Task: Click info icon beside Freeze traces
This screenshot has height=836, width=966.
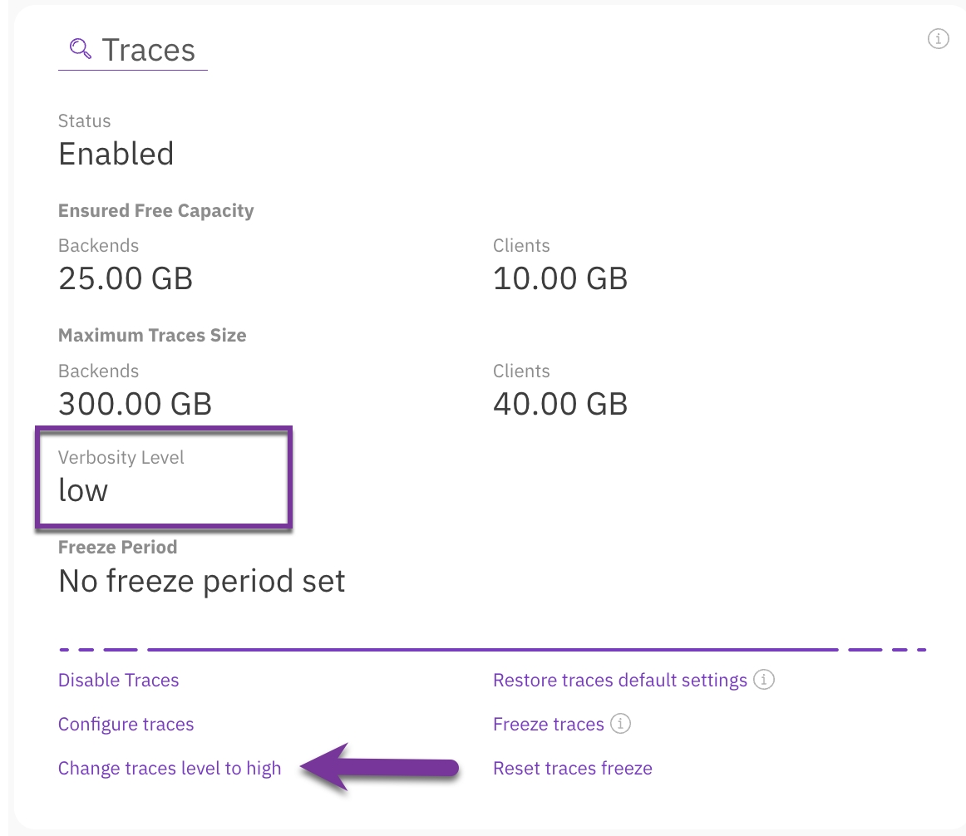Action: 620,724
